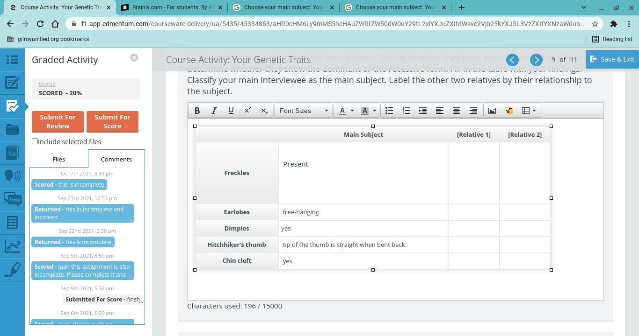Open the calculator tool in the sidebar
Screen dimensions: 639x336
[12, 223]
